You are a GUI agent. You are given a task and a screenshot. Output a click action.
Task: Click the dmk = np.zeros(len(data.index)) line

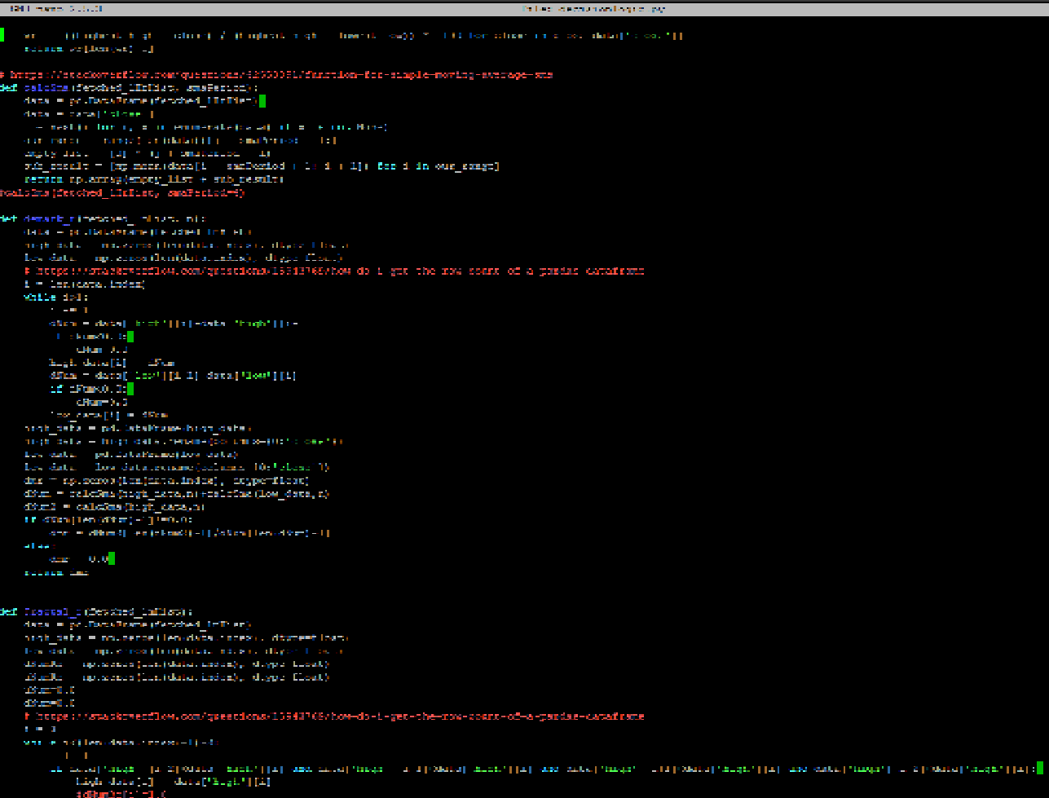click(166, 480)
